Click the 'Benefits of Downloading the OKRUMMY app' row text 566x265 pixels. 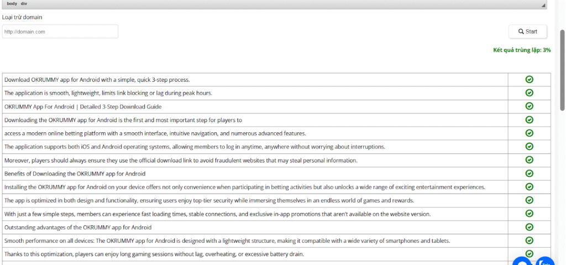75,174
